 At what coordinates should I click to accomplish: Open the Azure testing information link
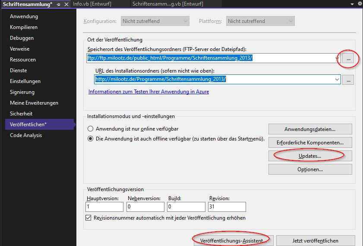(x=148, y=92)
